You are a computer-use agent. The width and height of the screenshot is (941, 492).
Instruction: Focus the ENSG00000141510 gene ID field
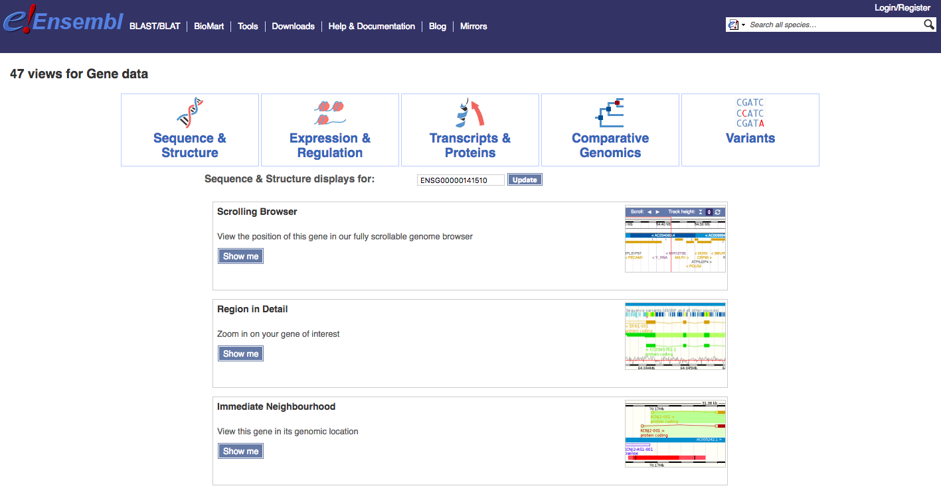[x=461, y=180]
